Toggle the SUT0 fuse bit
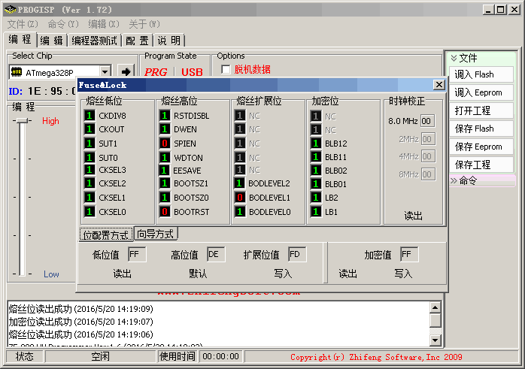Image resolution: width=525 pixels, height=369 pixels. (x=90, y=158)
